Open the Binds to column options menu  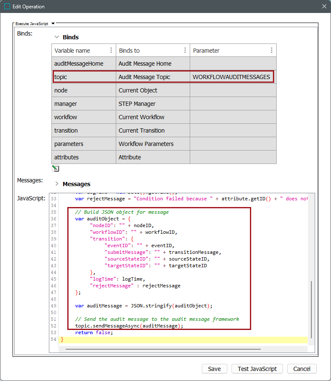[x=185, y=51]
